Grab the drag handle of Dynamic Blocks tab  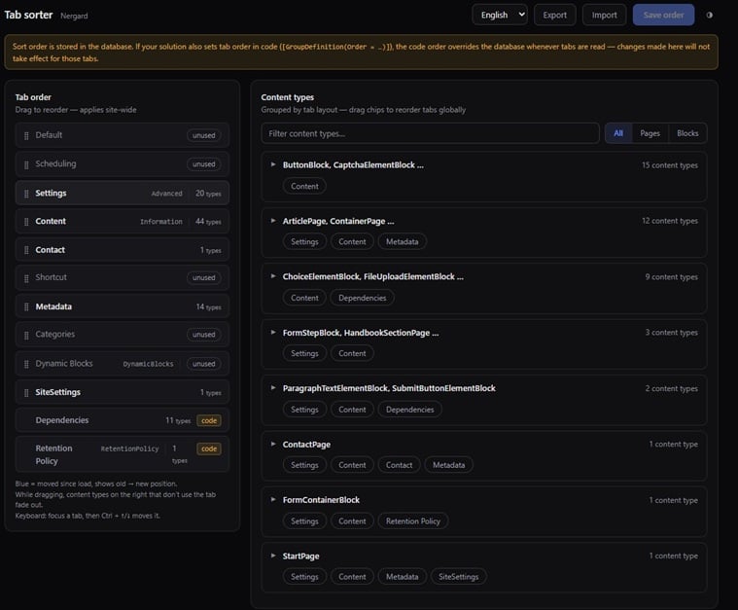point(26,364)
